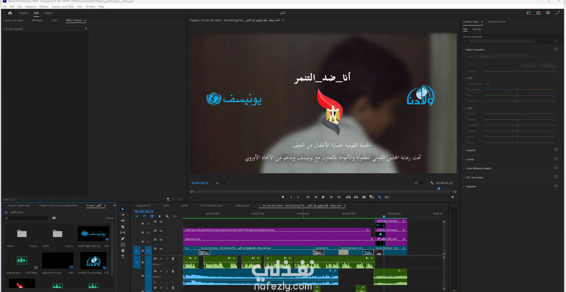This screenshot has height=292, width=566.
Task: Click Mark In button in Program monitor
Action: click(291, 197)
